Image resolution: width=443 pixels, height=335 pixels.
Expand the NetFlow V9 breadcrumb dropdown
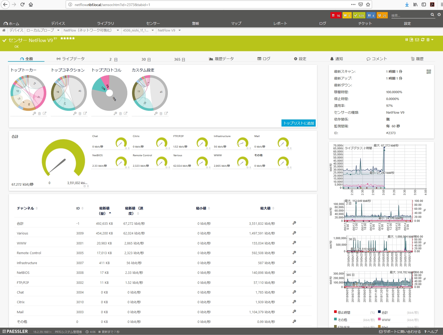(180, 30)
